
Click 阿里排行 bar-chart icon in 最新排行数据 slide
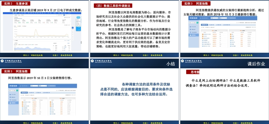click(x=190, y=35)
